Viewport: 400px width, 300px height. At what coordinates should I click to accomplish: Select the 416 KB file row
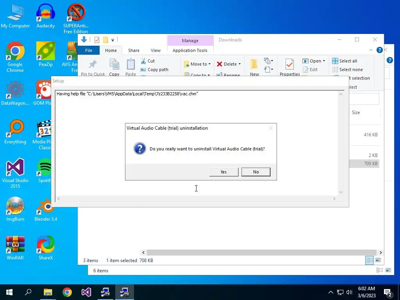pos(364,135)
